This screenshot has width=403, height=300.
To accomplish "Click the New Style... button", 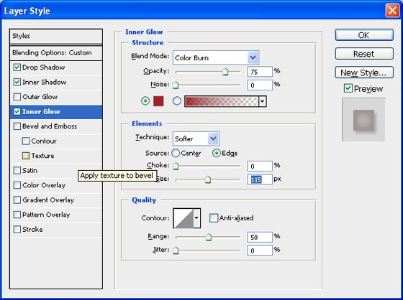I will pyautogui.click(x=364, y=72).
